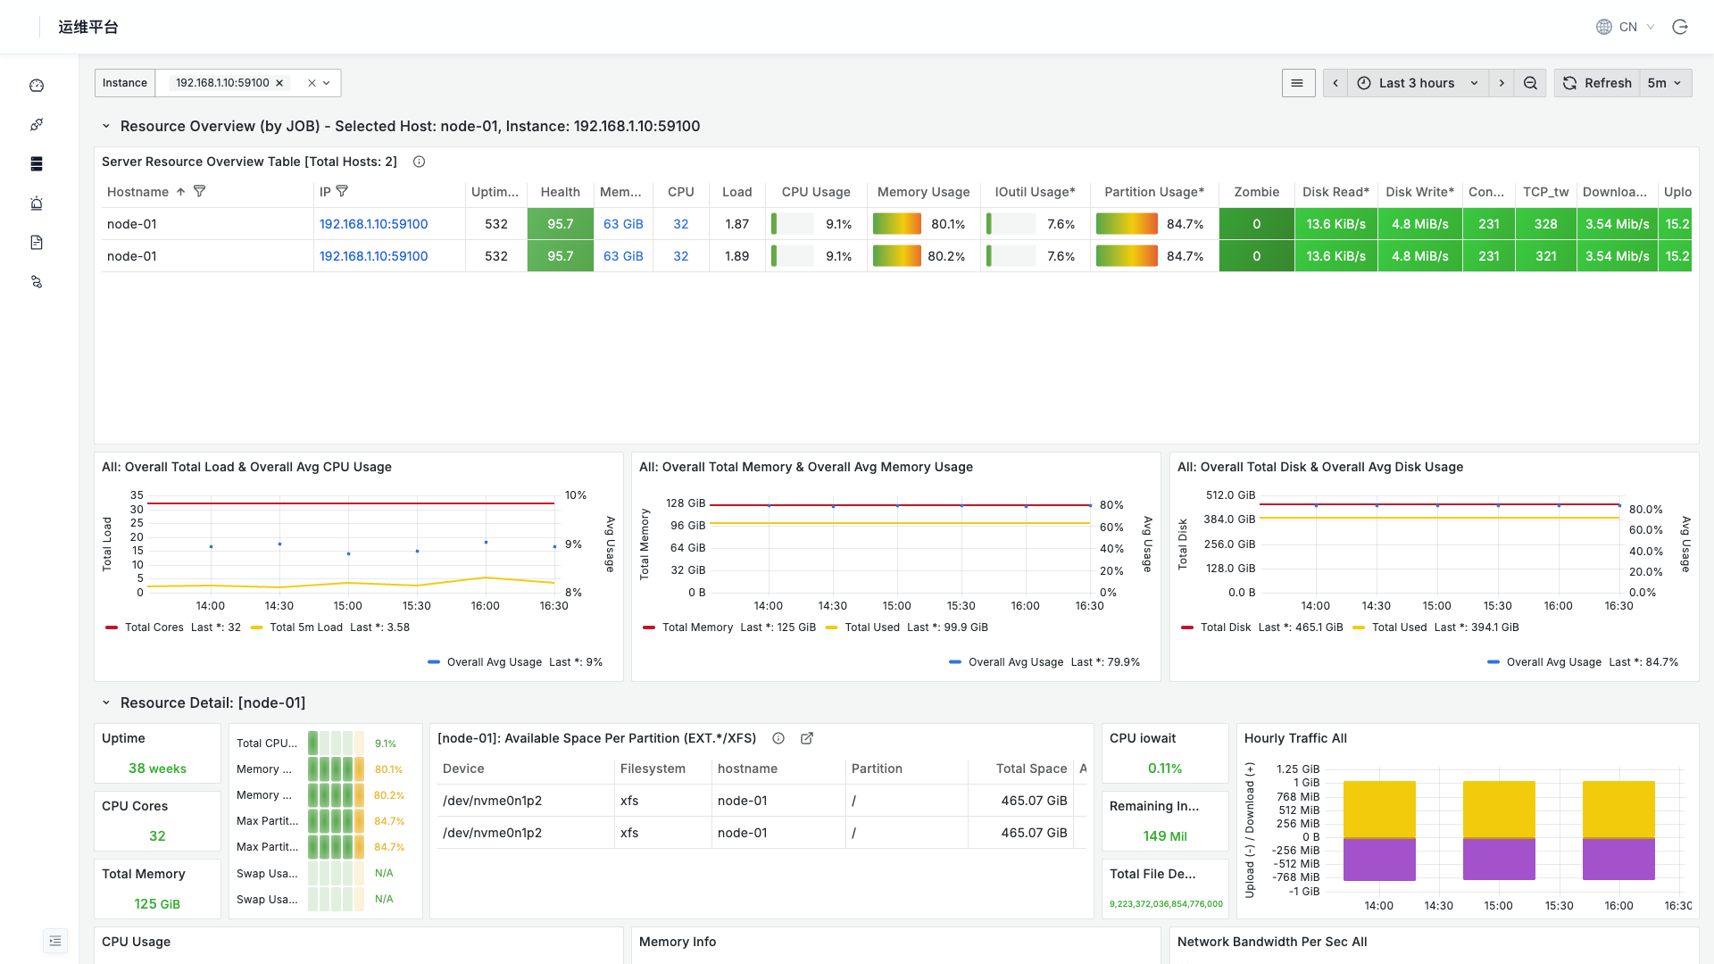The width and height of the screenshot is (1714, 964).
Task: Open the 5m refresh interval dropdown
Action: click(1665, 83)
